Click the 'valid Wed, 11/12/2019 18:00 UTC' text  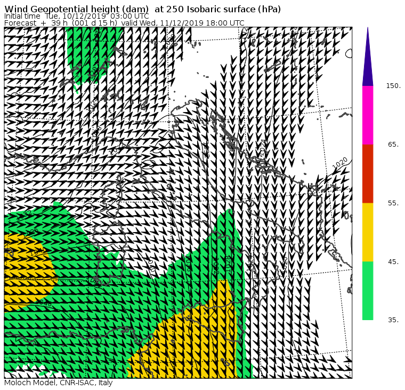pyautogui.click(x=183, y=23)
